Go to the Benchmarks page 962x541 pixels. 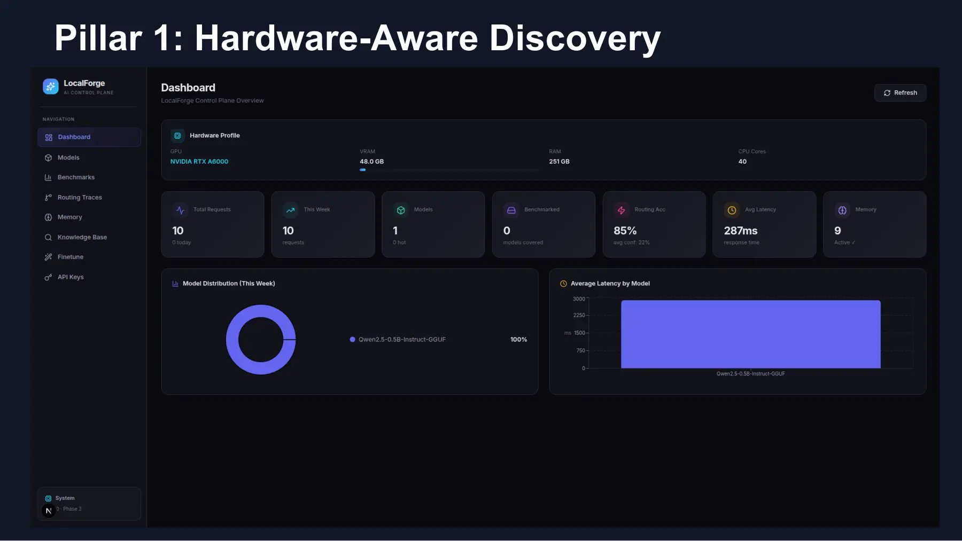[89, 177]
